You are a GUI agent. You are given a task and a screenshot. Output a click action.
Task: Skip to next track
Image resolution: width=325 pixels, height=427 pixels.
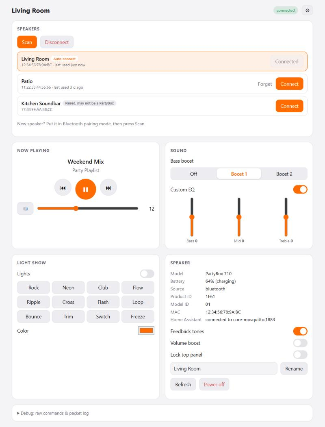[108, 187]
